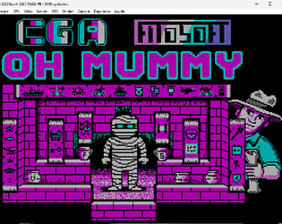Click the striped urn on the lower right ledge
Image resolution: width=282 pixels, height=224 pixels.
tap(212, 177)
